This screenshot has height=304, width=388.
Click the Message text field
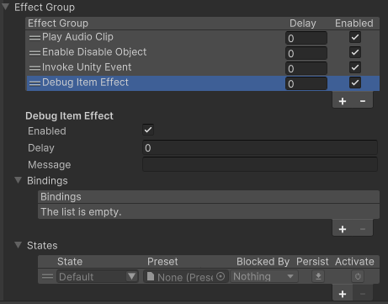(260, 164)
